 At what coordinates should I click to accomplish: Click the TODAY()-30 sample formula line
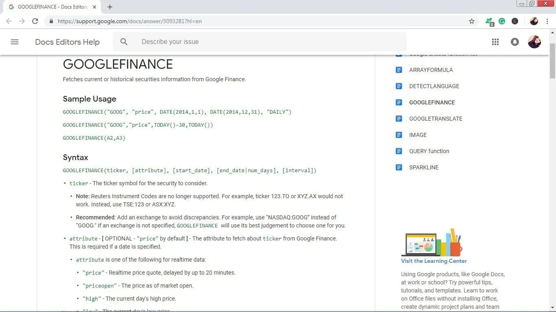138,125
